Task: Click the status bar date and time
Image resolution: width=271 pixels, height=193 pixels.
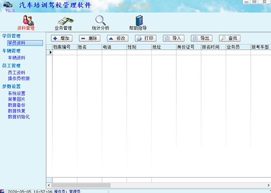Action: click(30, 191)
